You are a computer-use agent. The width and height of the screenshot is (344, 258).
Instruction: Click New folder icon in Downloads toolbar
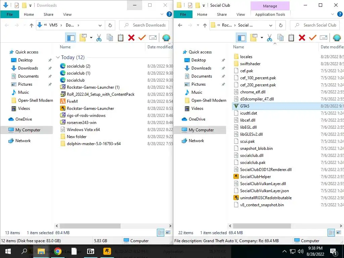click(83, 38)
